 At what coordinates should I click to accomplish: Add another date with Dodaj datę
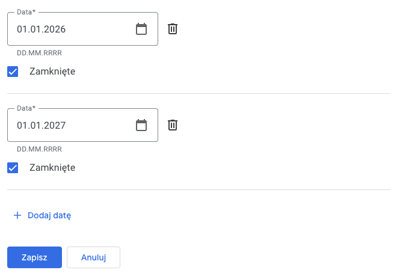(42, 215)
